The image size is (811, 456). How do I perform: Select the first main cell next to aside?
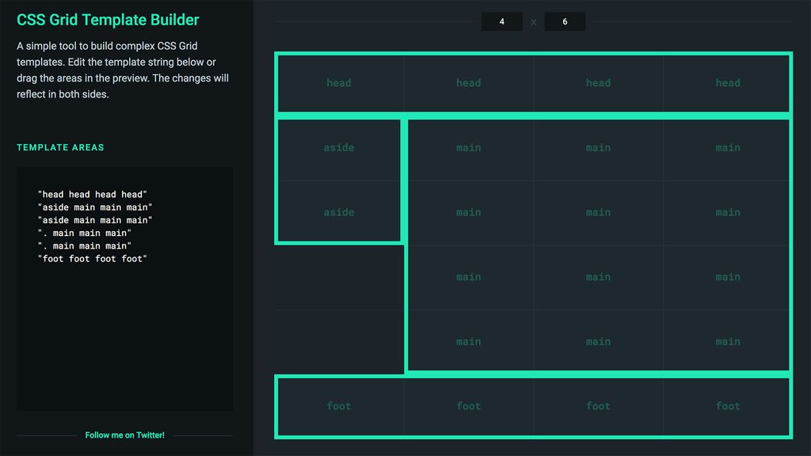(x=468, y=147)
